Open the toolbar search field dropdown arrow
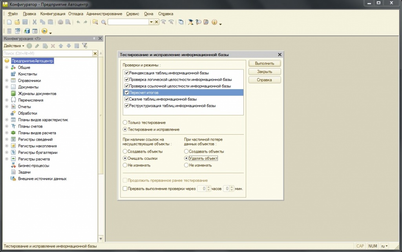The width and height of the screenshot is (402, 252). pos(151,22)
